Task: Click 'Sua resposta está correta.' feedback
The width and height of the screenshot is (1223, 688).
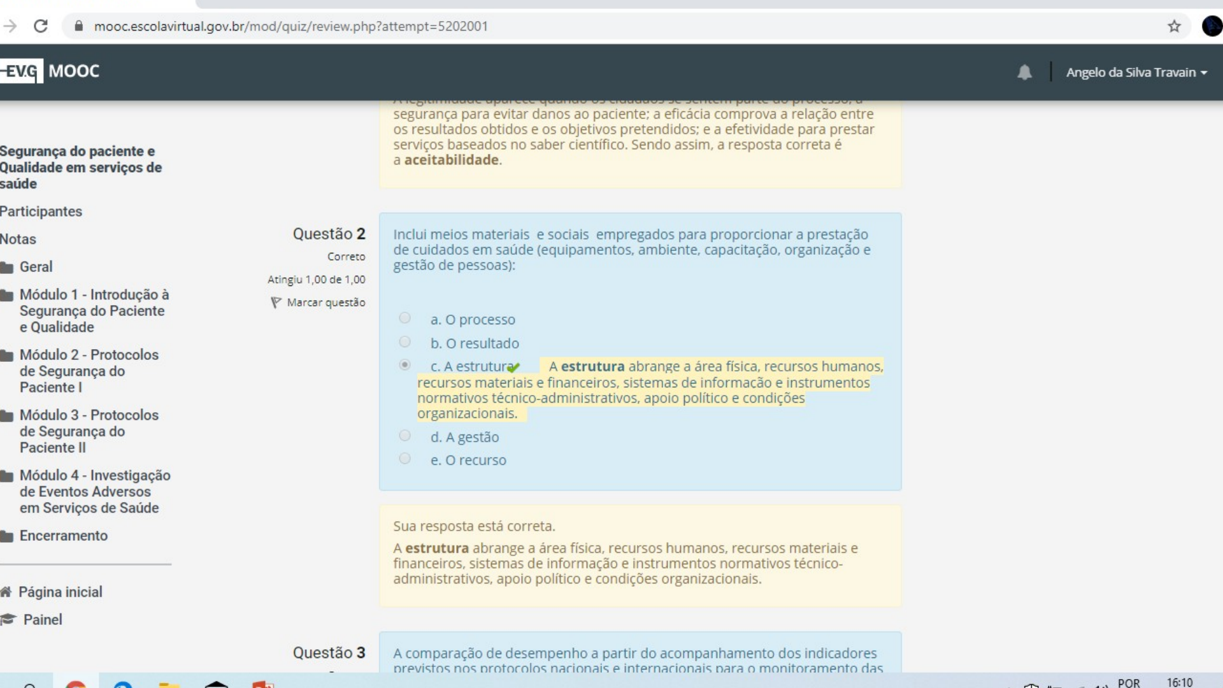Action: (474, 526)
